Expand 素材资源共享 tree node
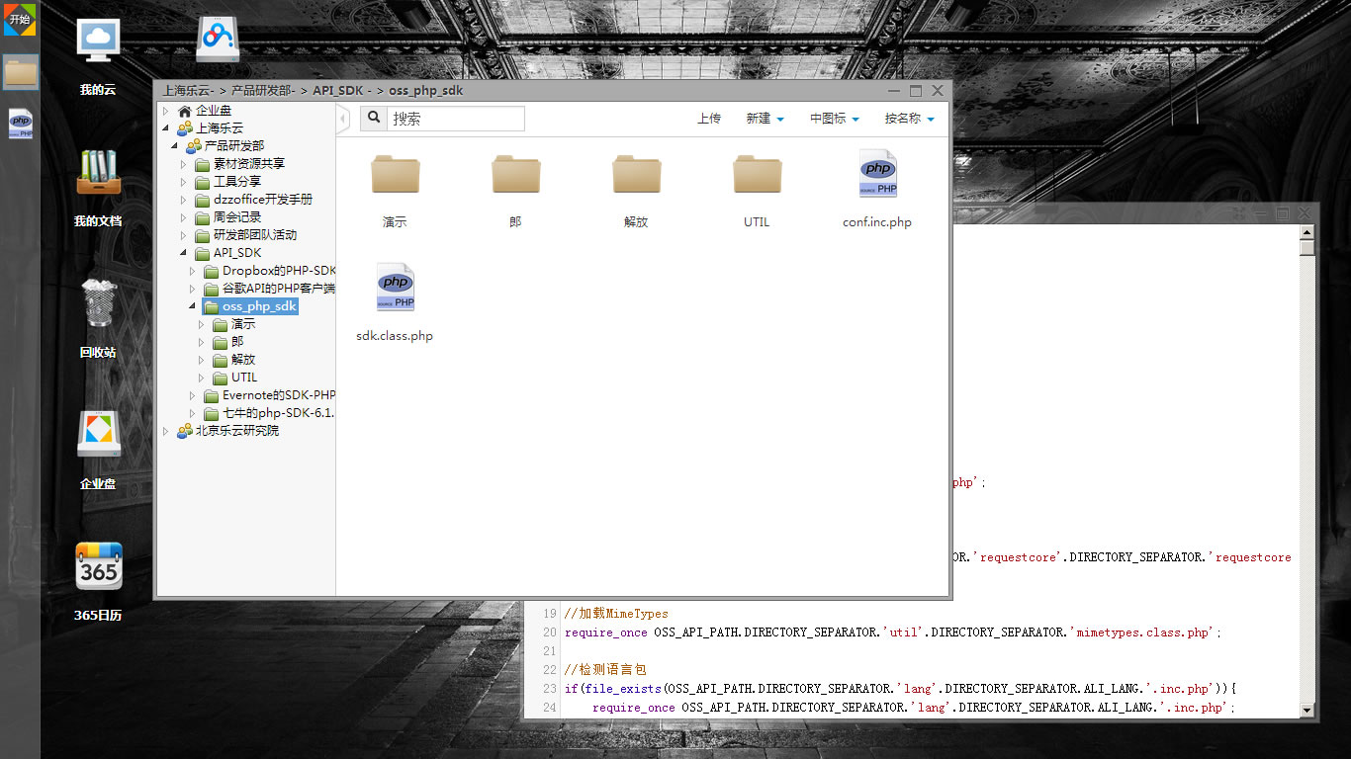Image resolution: width=1351 pixels, height=759 pixels. (184, 164)
